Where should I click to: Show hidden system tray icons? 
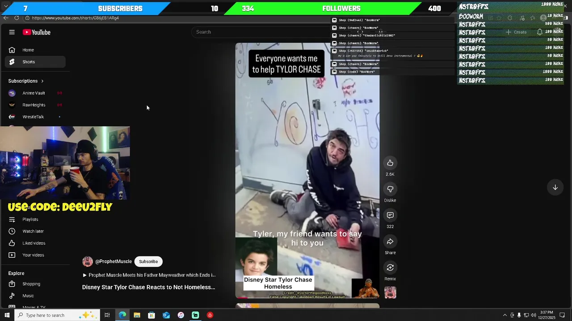click(505, 315)
